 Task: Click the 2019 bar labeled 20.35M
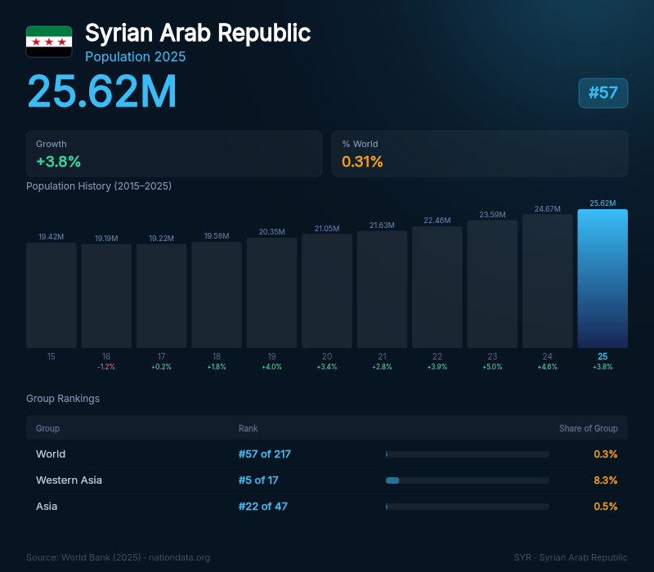(271, 293)
